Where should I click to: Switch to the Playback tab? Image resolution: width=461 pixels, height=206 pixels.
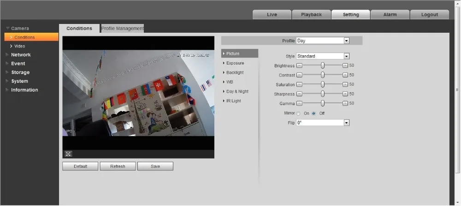tap(311, 14)
